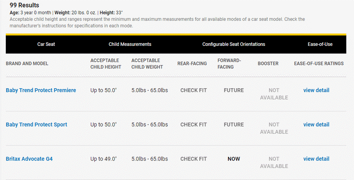
Task: Click weight range in Protect Sport row
Action: (x=150, y=124)
